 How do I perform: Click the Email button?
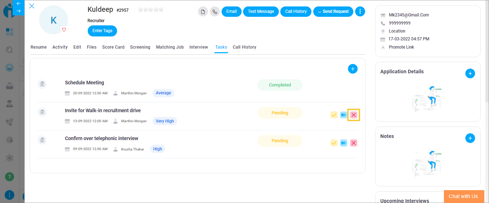[x=232, y=11]
